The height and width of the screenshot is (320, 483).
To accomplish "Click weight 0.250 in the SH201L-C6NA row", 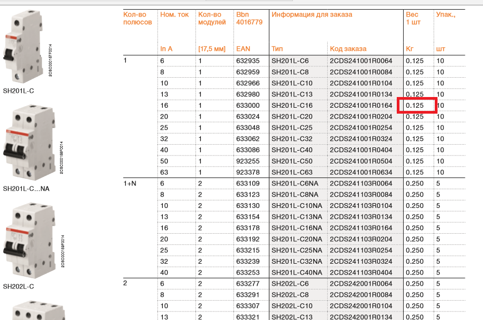I will tap(414, 183).
